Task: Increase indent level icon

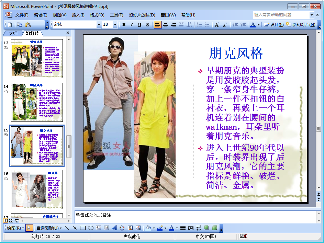Action: coord(243,25)
